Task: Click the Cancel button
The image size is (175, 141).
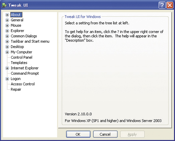Action: pos(105,134)
